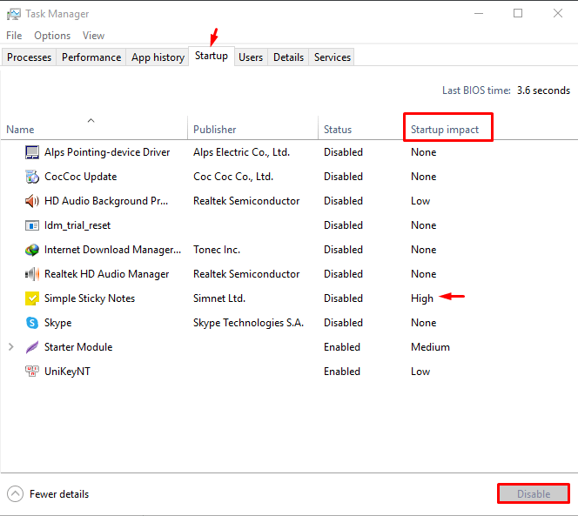Expand the Starter Module row
578x516 pixels.
(11, 347)
